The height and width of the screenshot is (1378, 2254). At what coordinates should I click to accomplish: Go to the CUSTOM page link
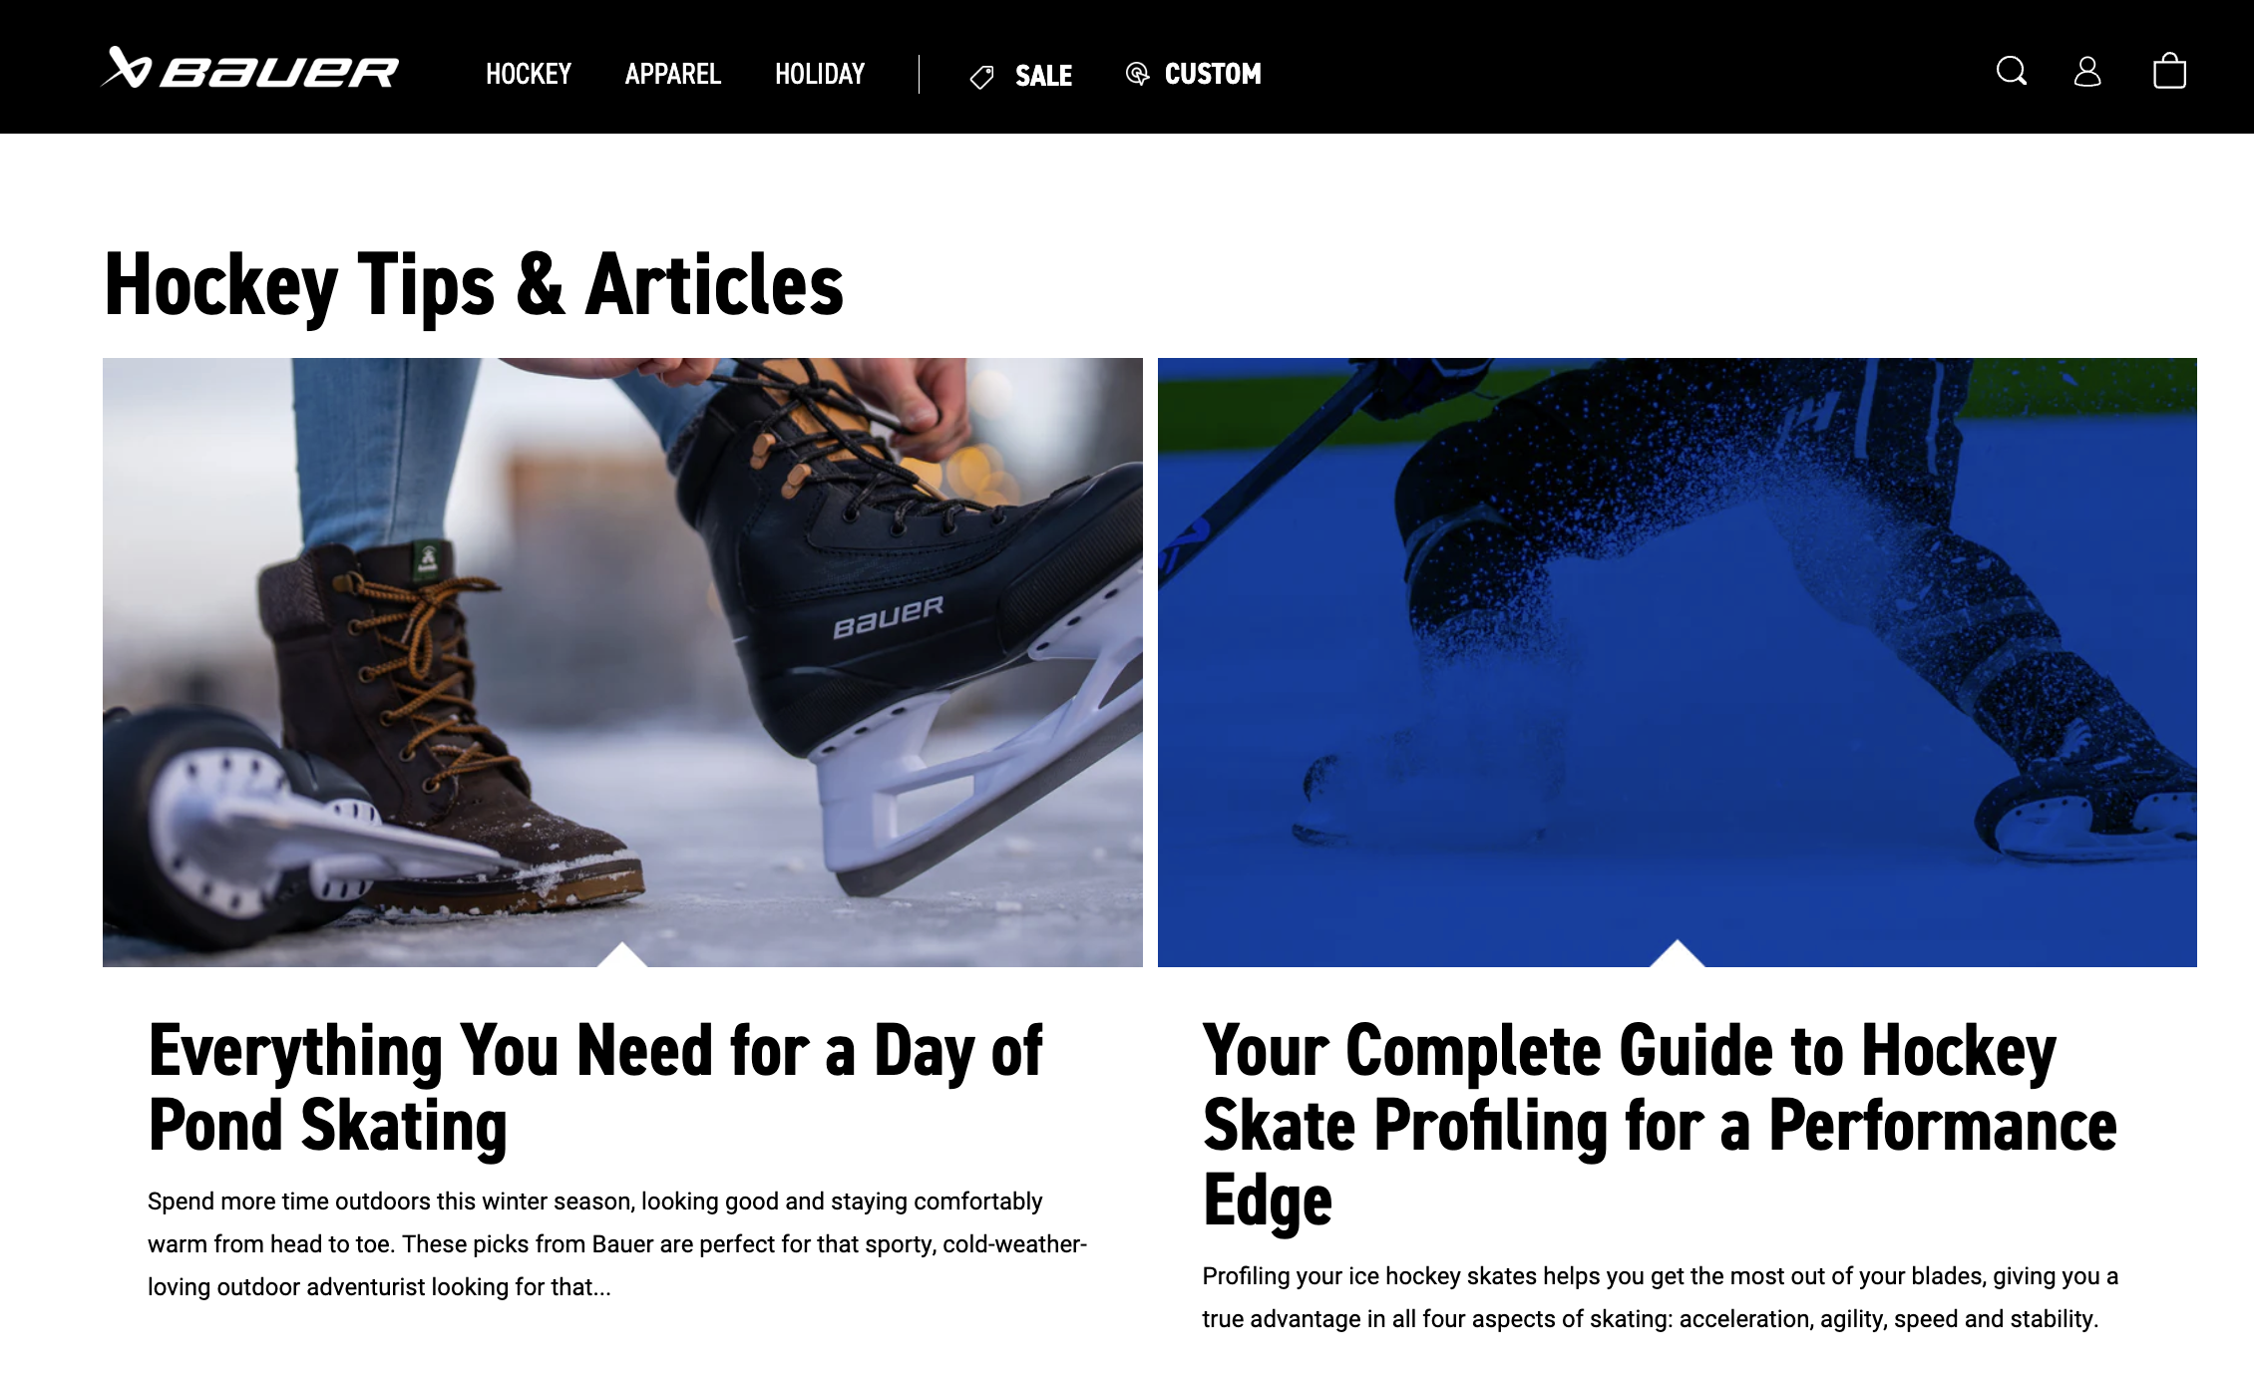point(1213,74)
